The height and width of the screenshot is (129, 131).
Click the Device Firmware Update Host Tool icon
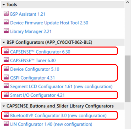[6, 22]
